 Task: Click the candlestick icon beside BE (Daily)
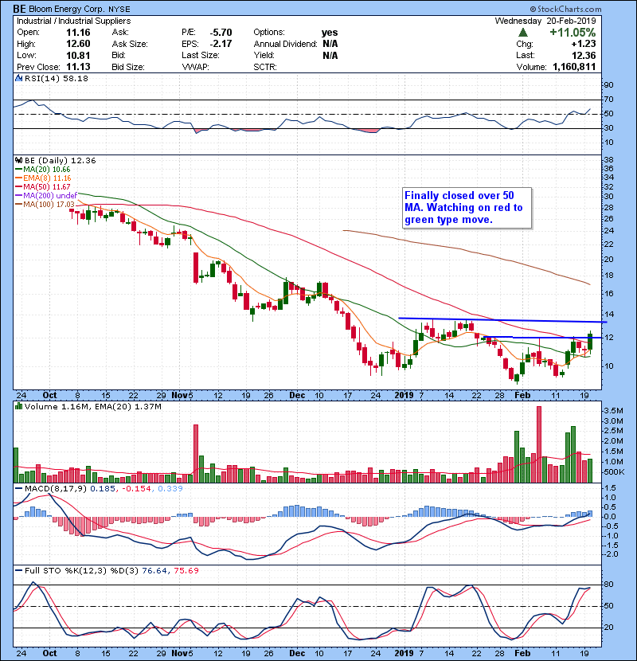tap(18, 160)
